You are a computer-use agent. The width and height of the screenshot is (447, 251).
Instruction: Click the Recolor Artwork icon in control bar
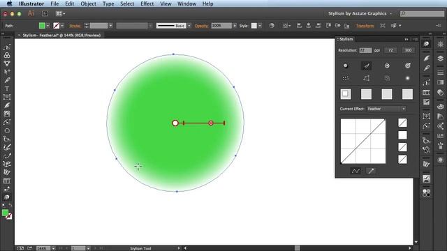tap(272, 26)
